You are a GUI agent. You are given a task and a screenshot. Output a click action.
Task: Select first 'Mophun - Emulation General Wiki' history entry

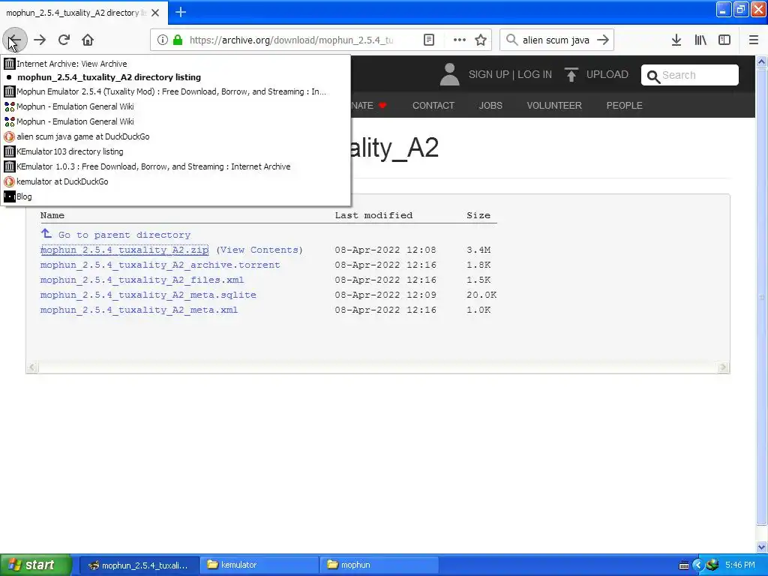(x=175, y=106)
